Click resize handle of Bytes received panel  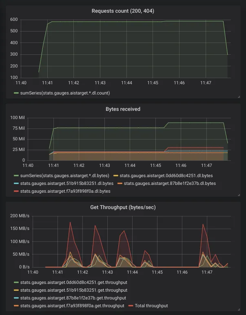click(x=239, y=195)
